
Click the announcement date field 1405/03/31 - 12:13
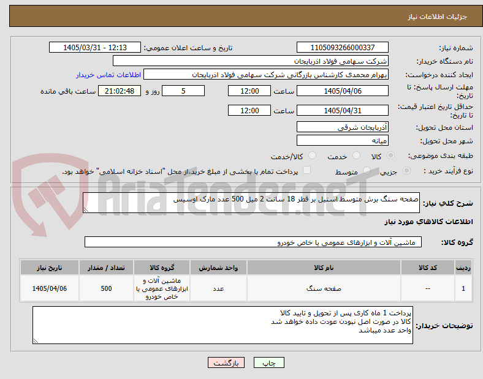click(95, 47)
